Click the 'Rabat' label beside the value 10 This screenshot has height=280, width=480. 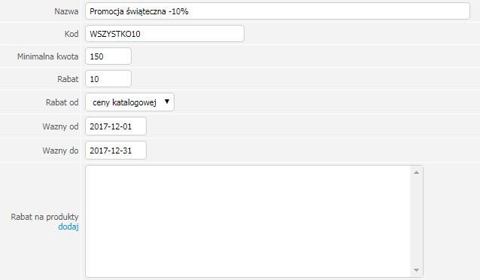68,79
